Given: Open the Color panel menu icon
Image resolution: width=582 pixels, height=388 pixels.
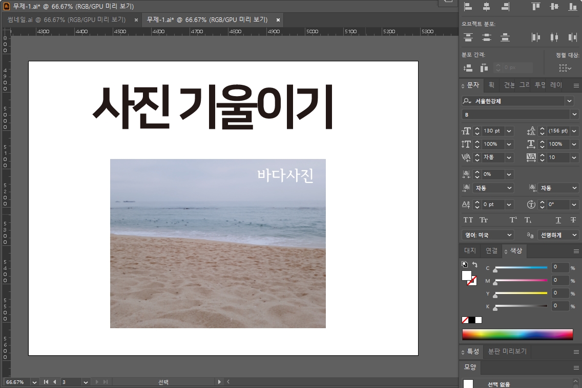Looking at the screenshot, I should tap(576, 251).
